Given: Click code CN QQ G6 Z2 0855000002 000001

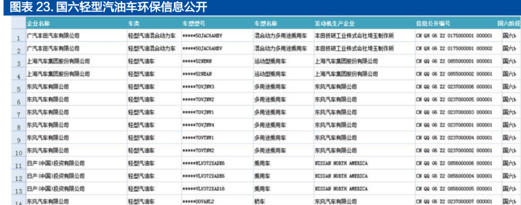Looking at the screenshot, I should (454, 74).
